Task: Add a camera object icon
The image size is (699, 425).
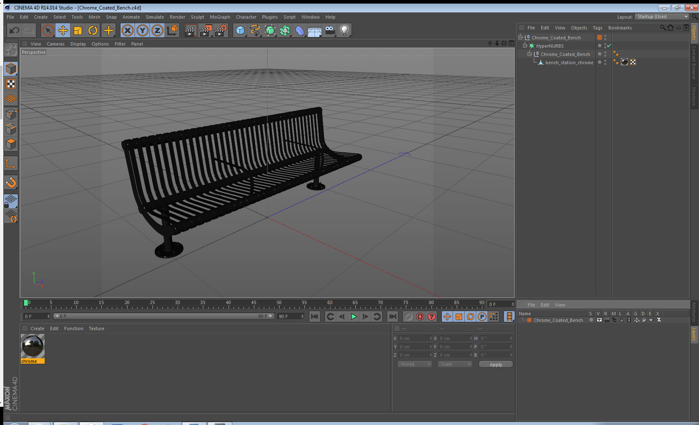Action: 330,30
